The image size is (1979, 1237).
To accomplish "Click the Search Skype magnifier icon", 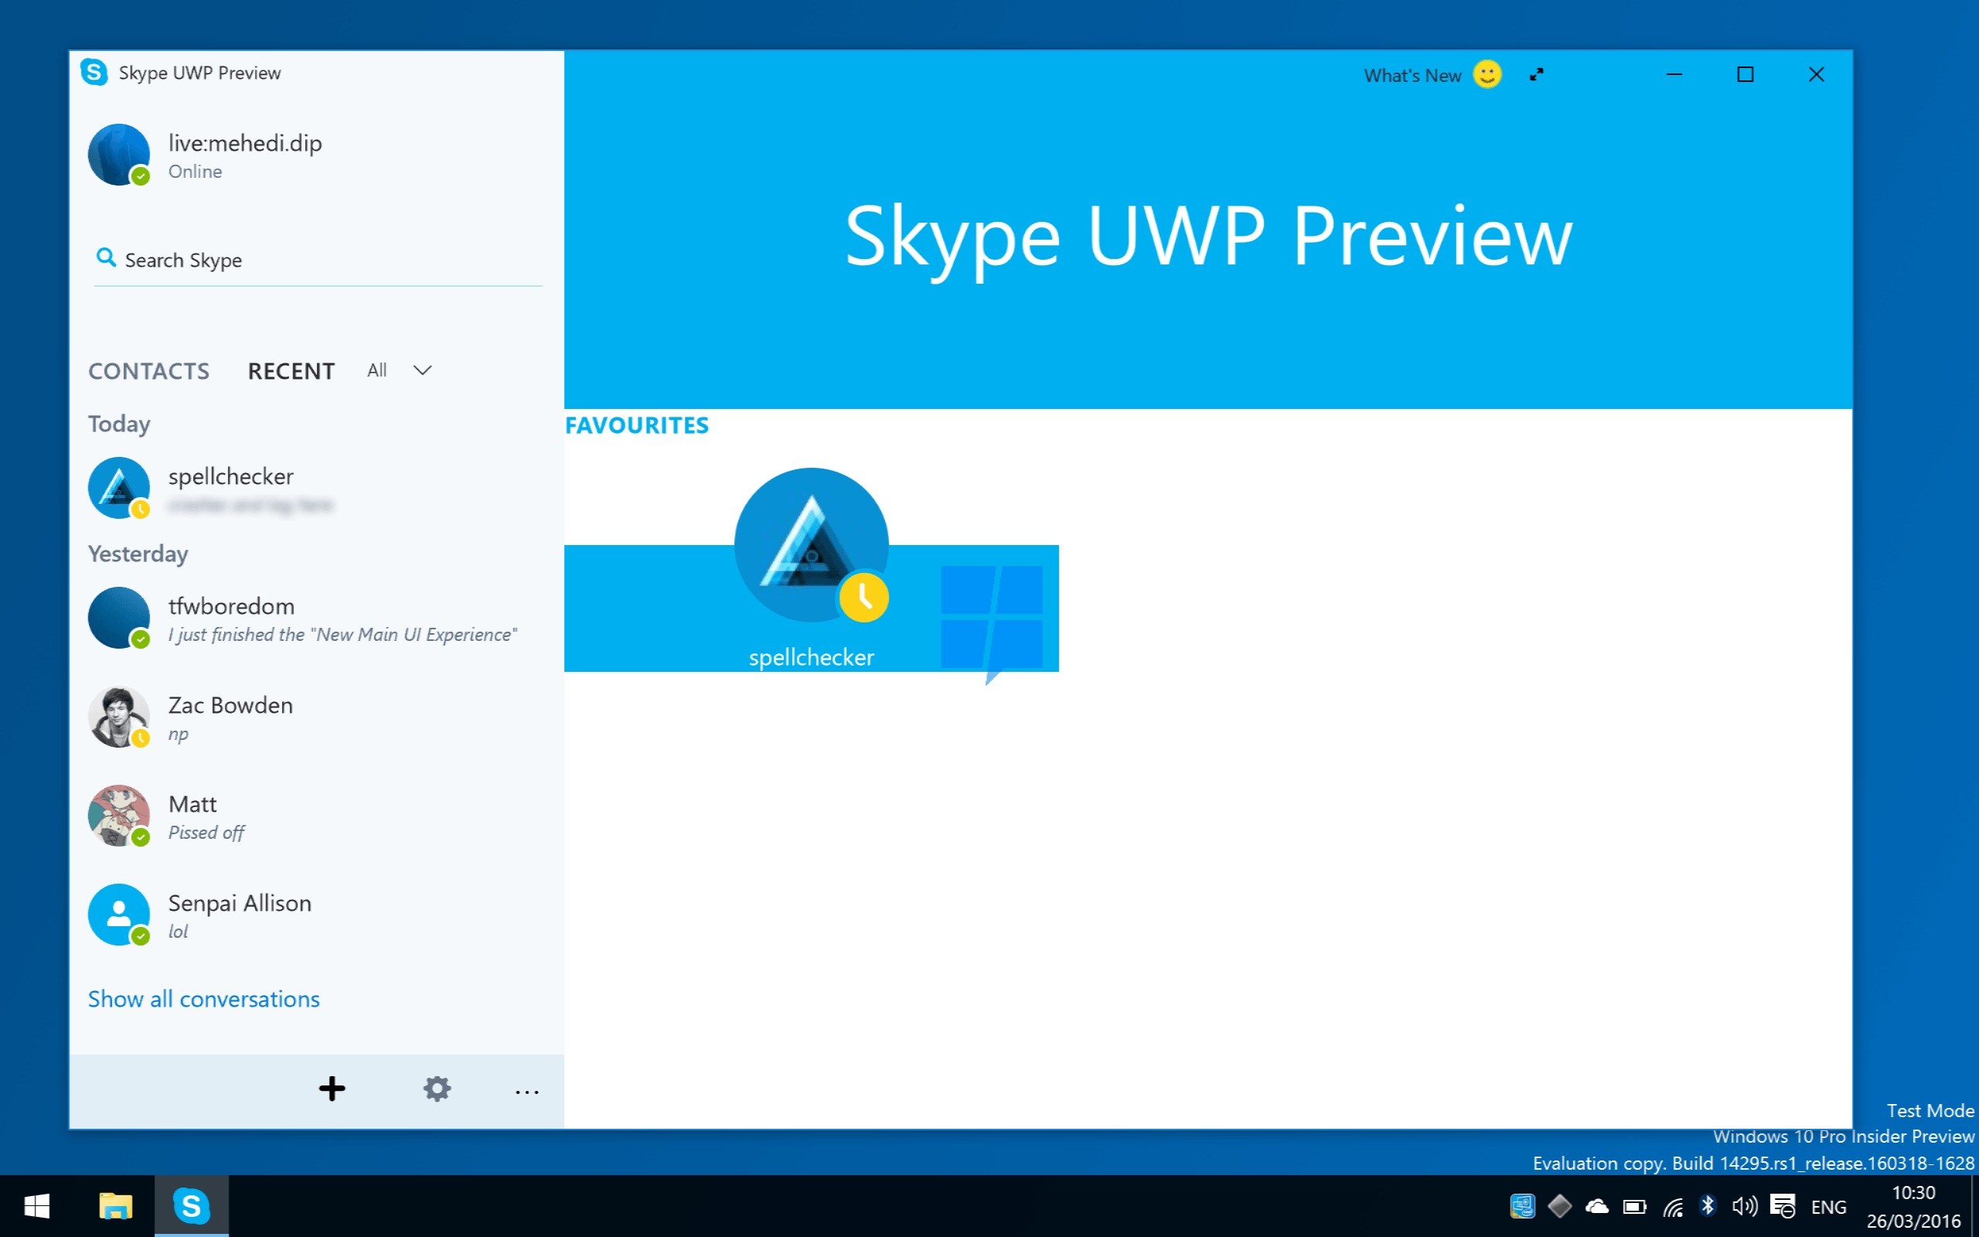I will coord(105,257).
